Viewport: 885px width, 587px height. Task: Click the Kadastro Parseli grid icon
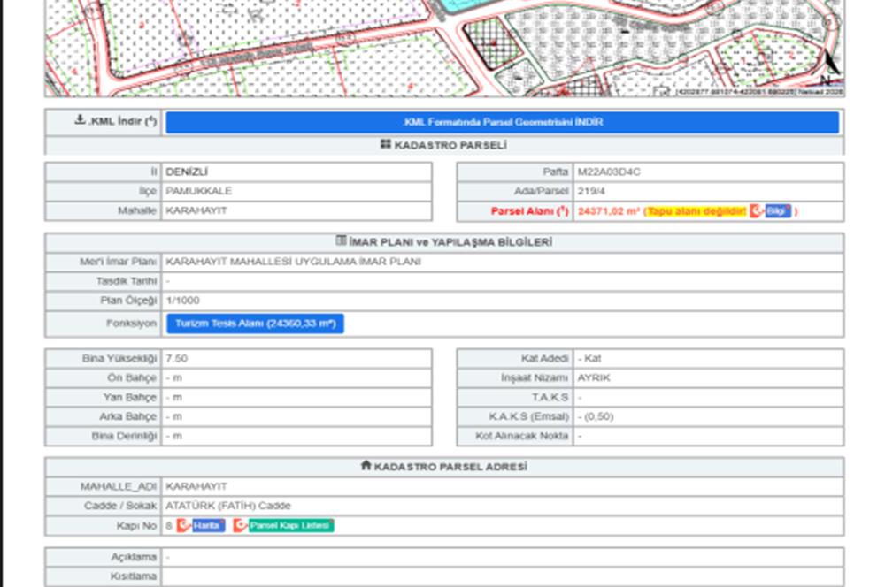pyautogui.click(x=386, y=144)
